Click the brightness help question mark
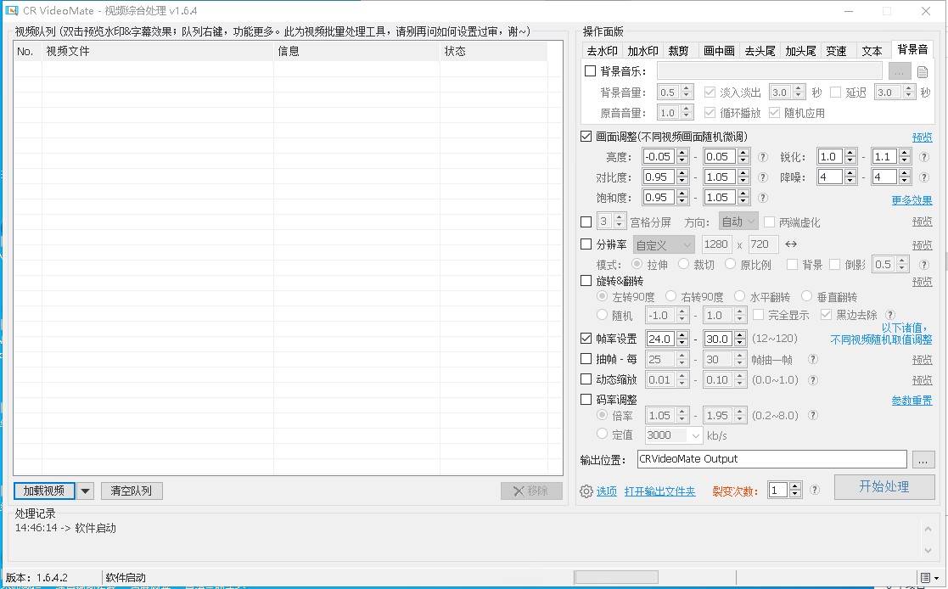948x589 pixels. [763, 157]
